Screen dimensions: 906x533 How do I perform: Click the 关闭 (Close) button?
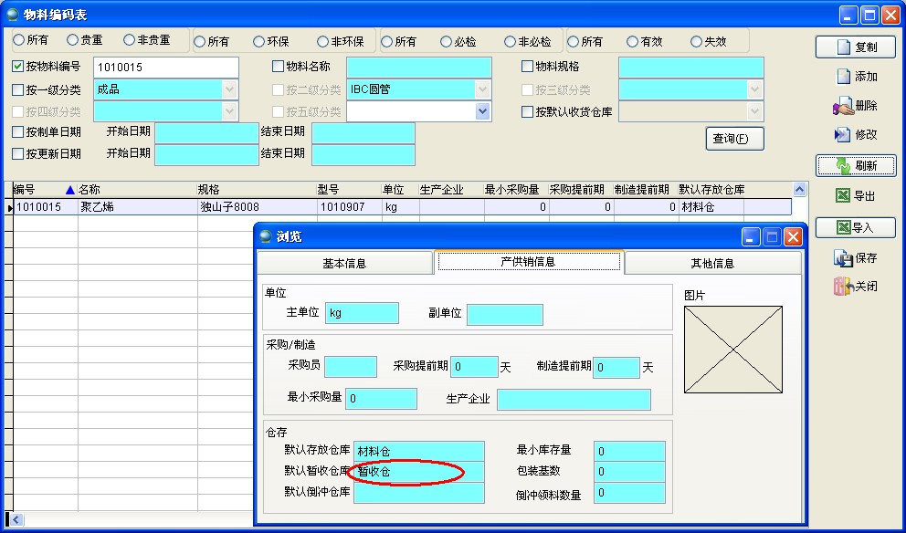(x=855, y=284)
